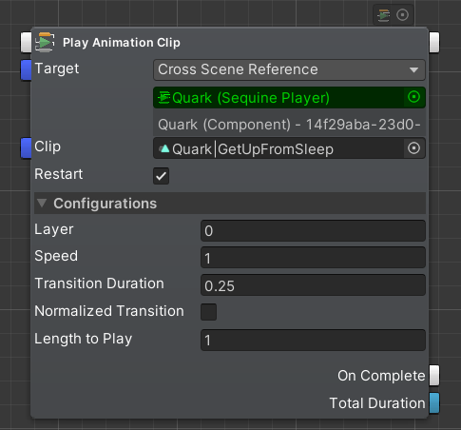Open the Quark Sequine Player object picker
Image resolution: width=461 pixels, height=430 pixels.
click(x=413, y=97)
